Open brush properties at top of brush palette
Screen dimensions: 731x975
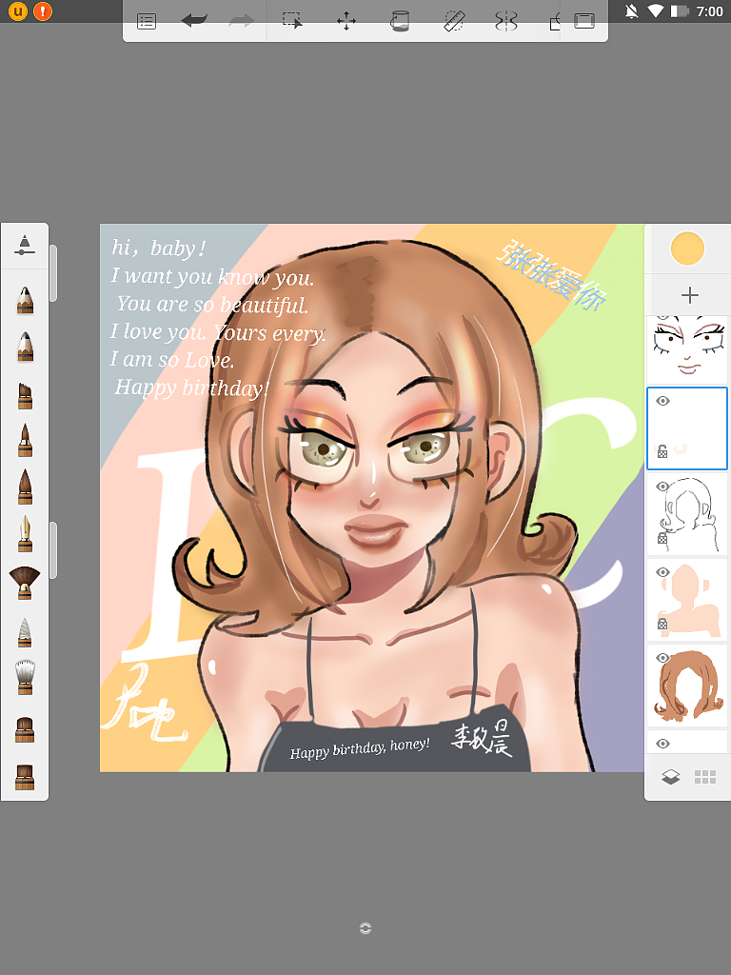[x=24, y=246]
